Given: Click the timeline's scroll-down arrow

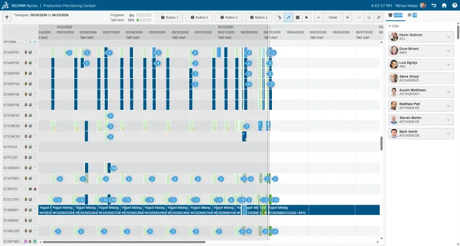Looking at the screenshot, I should [382, 238].
